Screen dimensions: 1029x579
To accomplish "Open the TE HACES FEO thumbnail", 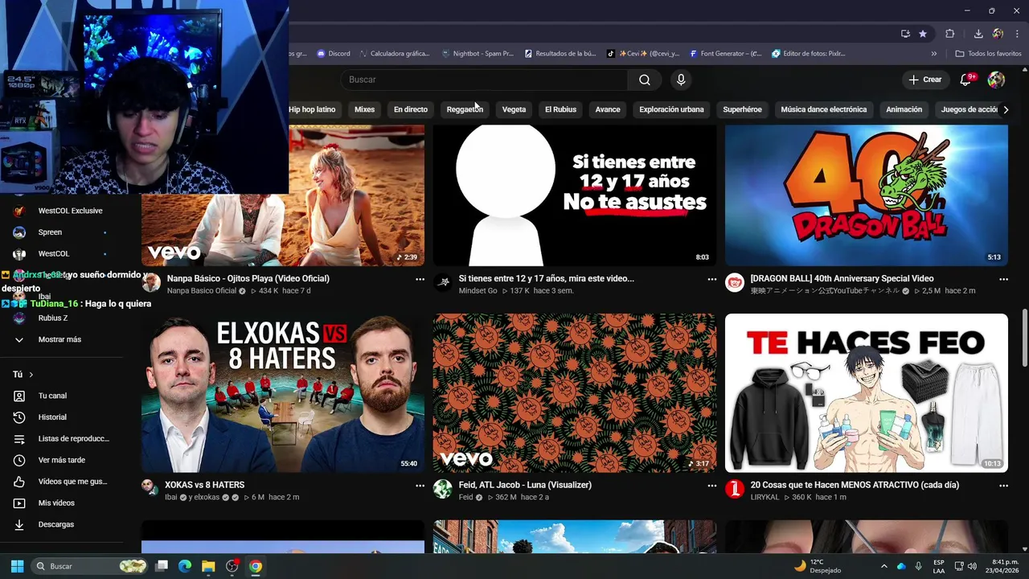I will tap(867, 393).
